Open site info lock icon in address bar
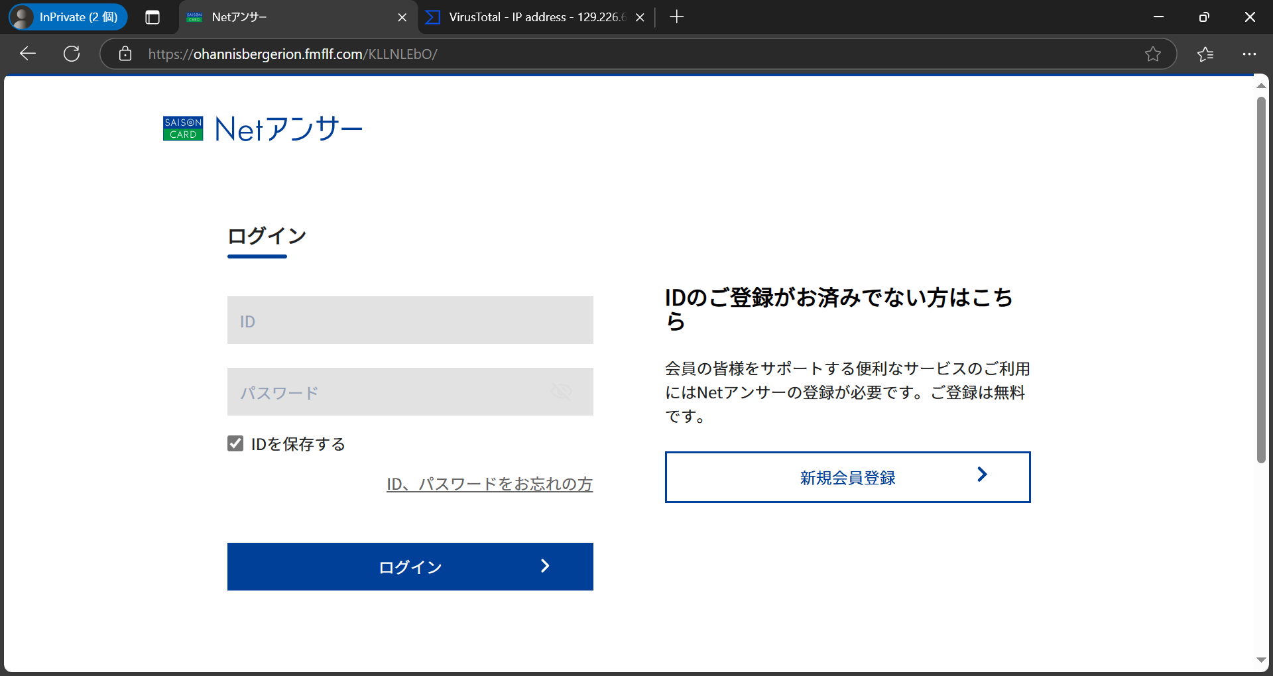The height and width of the screenshot is (676, 1273). point(125,54)
